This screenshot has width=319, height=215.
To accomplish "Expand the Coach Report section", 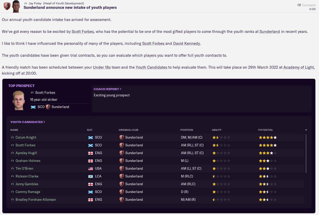I will [107, 89].
